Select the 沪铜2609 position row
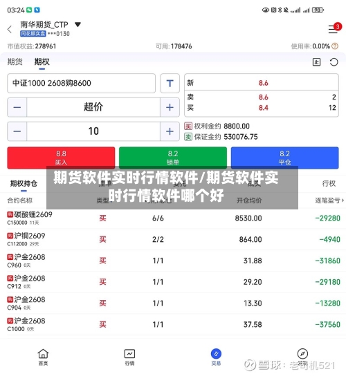This screenshot has width=346, height=376. coord(173,239)
